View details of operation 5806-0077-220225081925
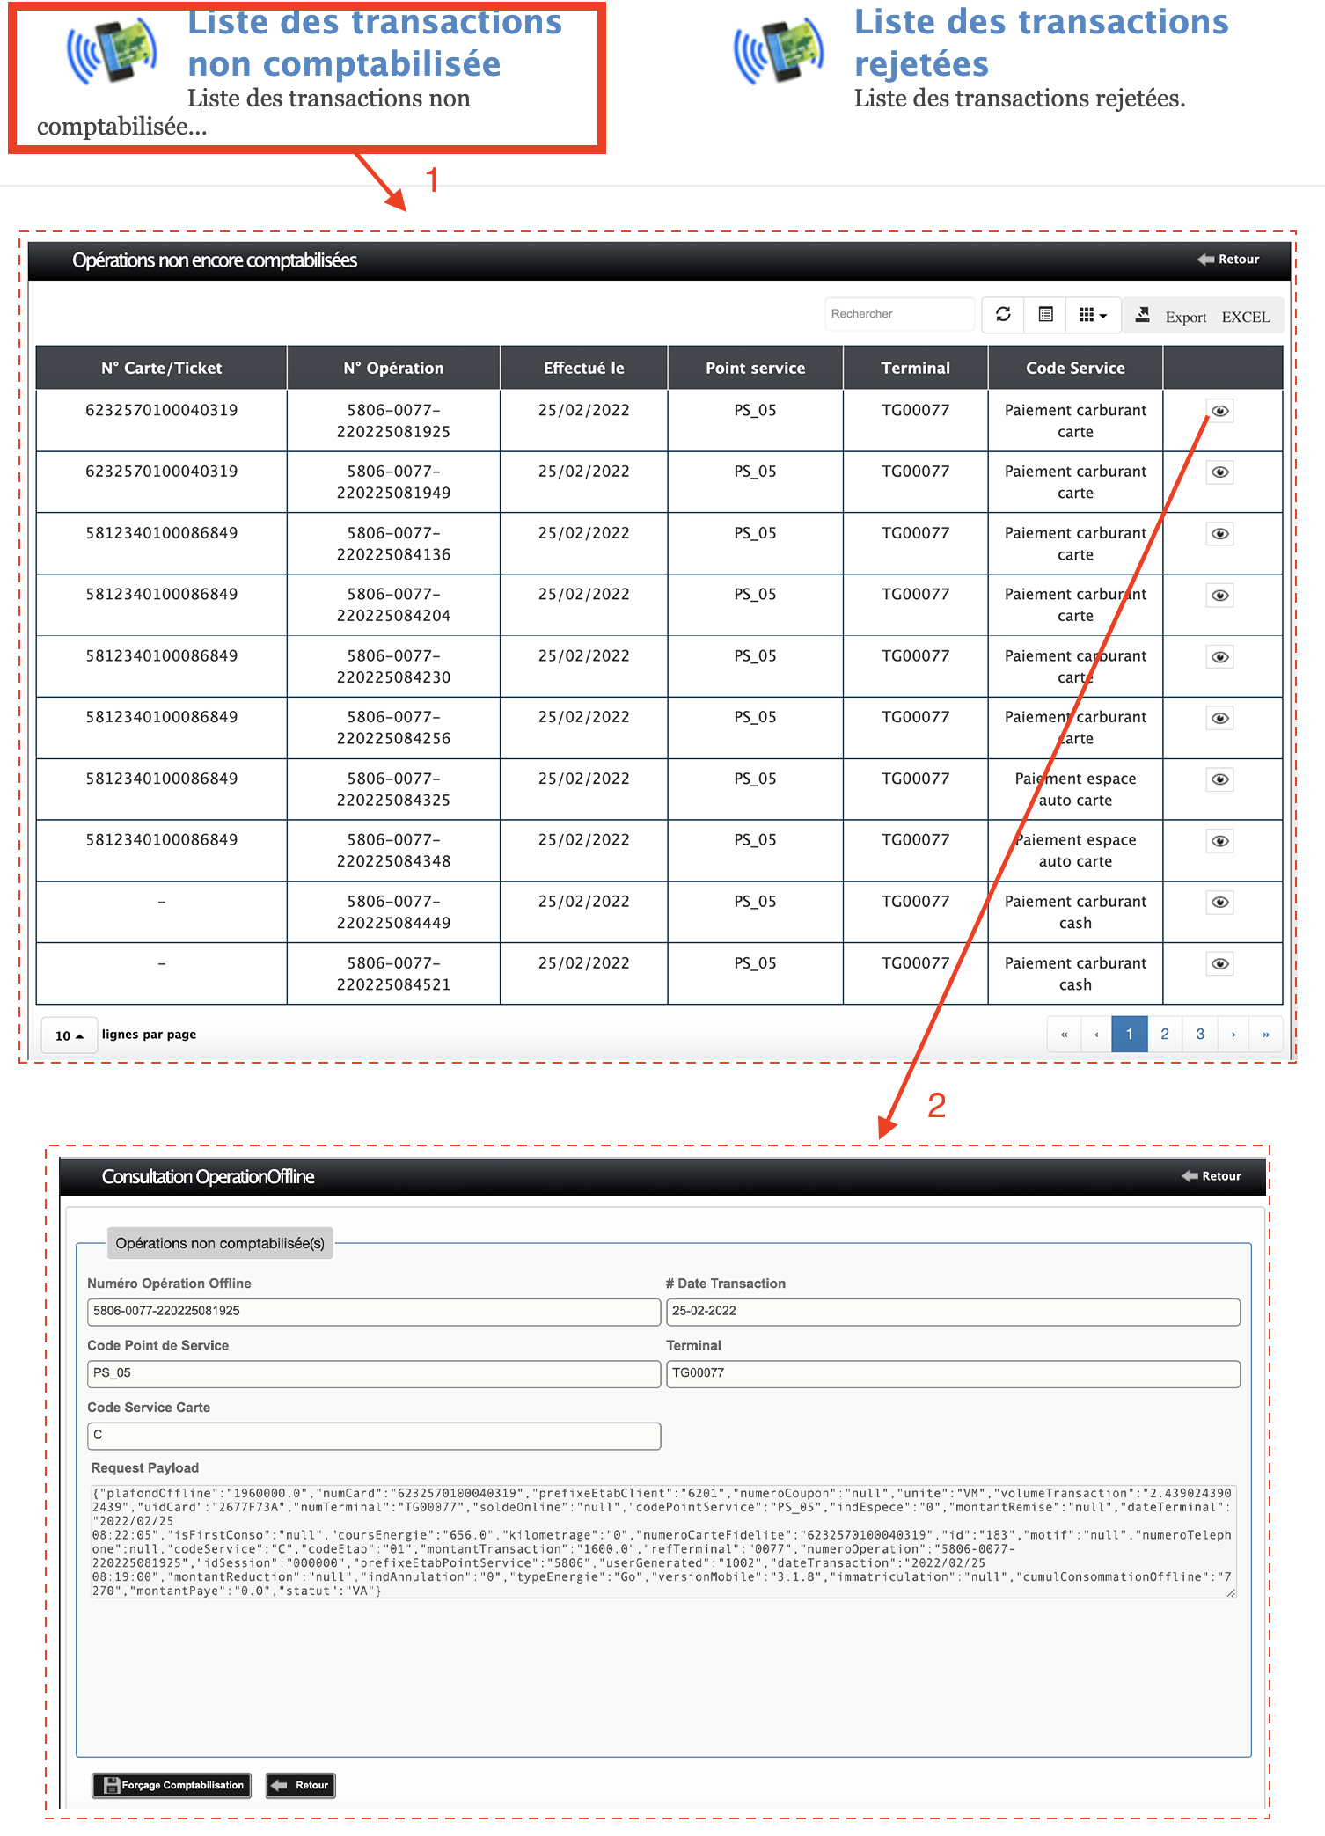Image resolution: width=1325 pixels, height=1836 pixels. [x=1219, y=411]
